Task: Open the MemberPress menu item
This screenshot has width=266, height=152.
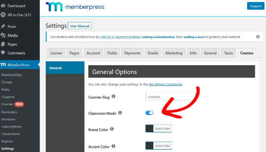Action: (x=20, y=65)
